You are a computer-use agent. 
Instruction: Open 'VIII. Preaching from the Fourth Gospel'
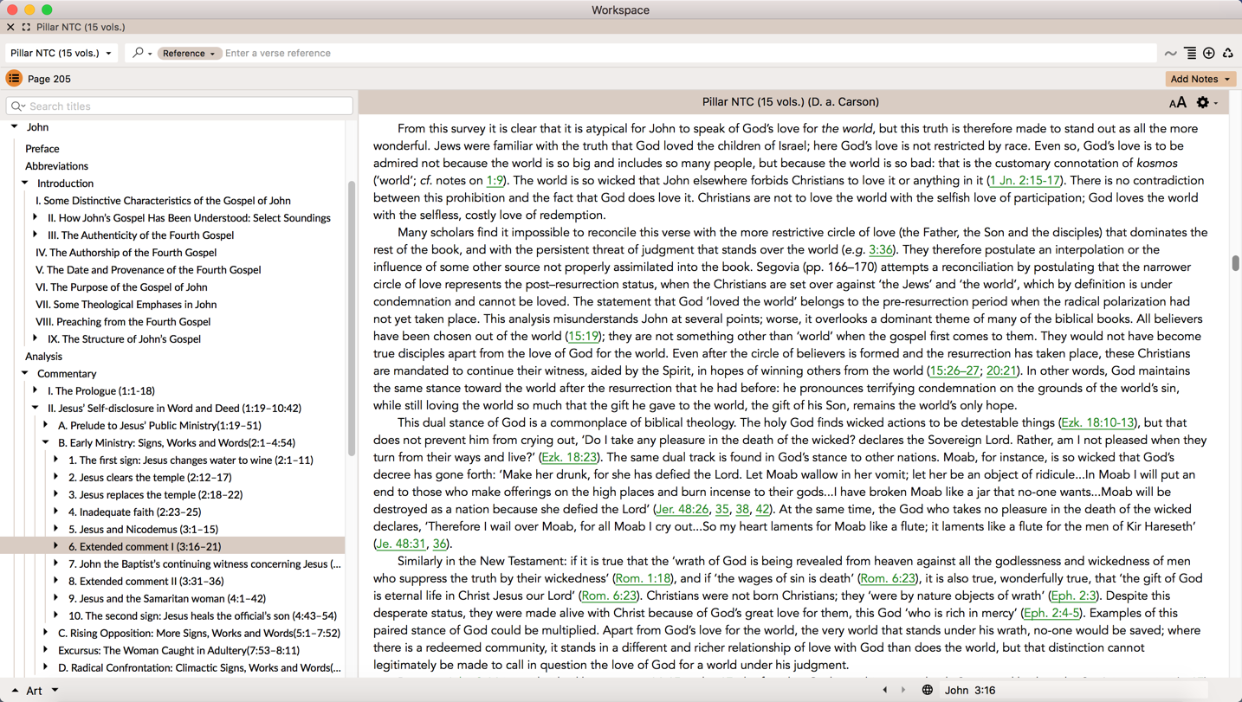point(123,322)
